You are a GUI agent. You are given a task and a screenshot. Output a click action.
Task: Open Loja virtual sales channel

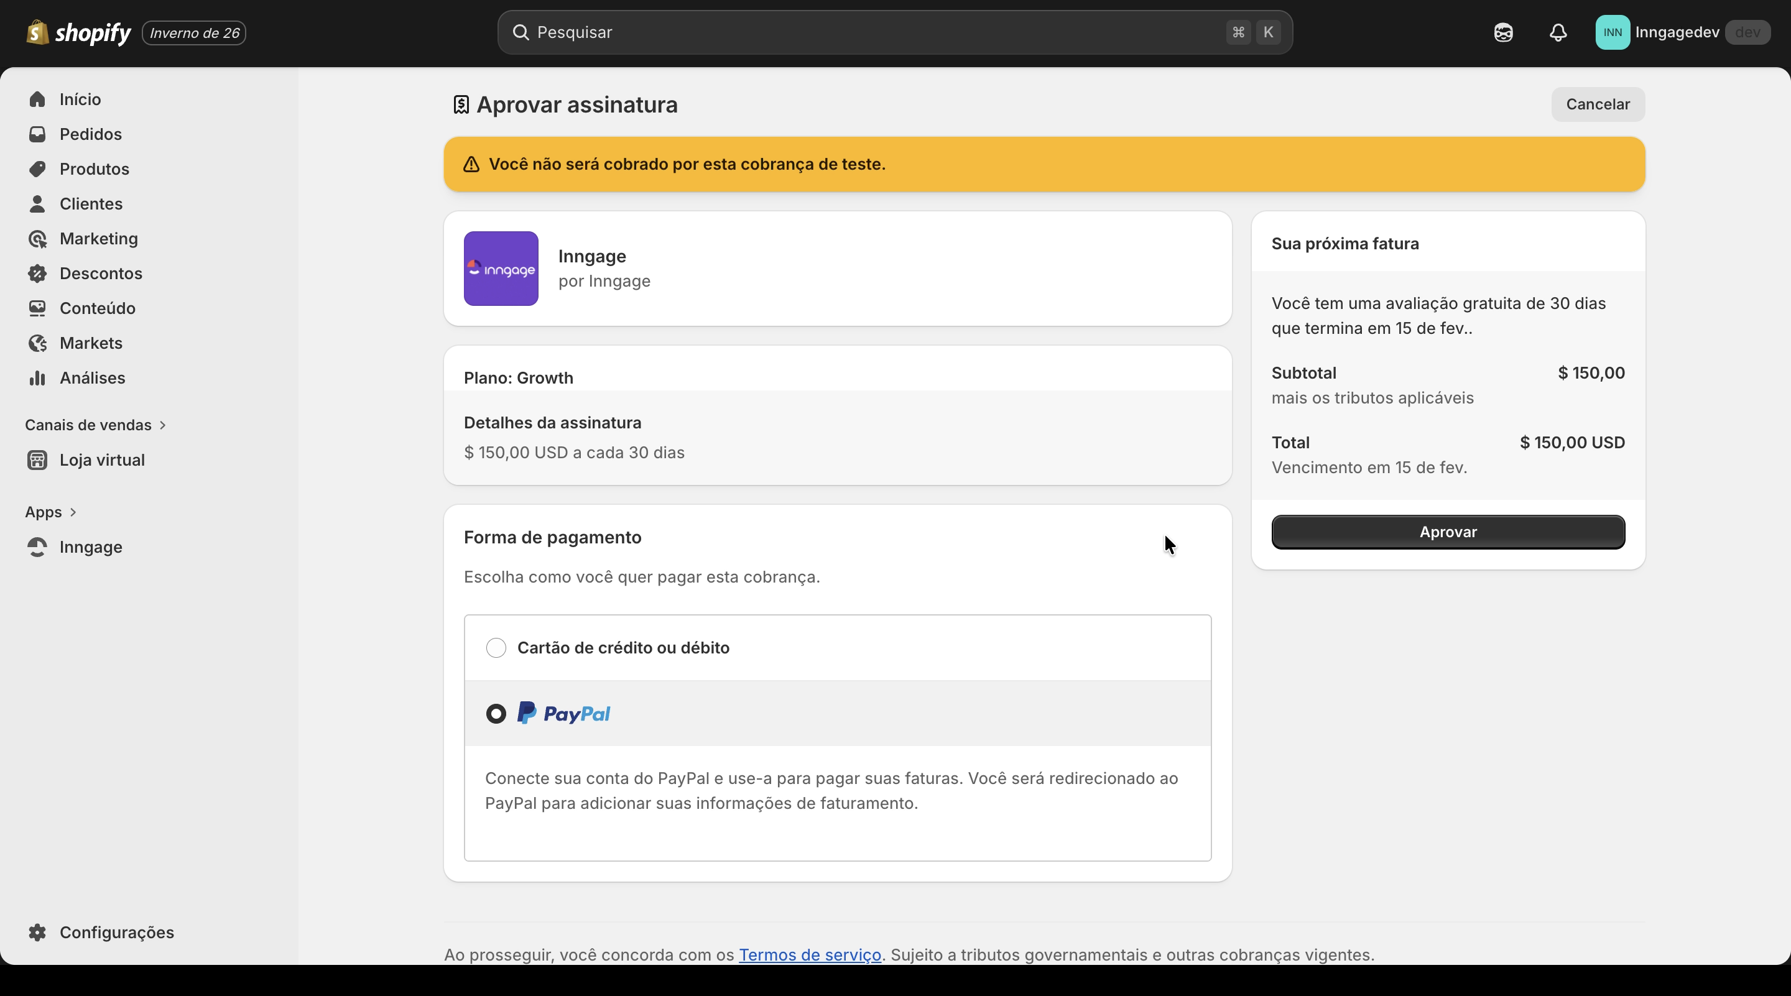(101, 460)
